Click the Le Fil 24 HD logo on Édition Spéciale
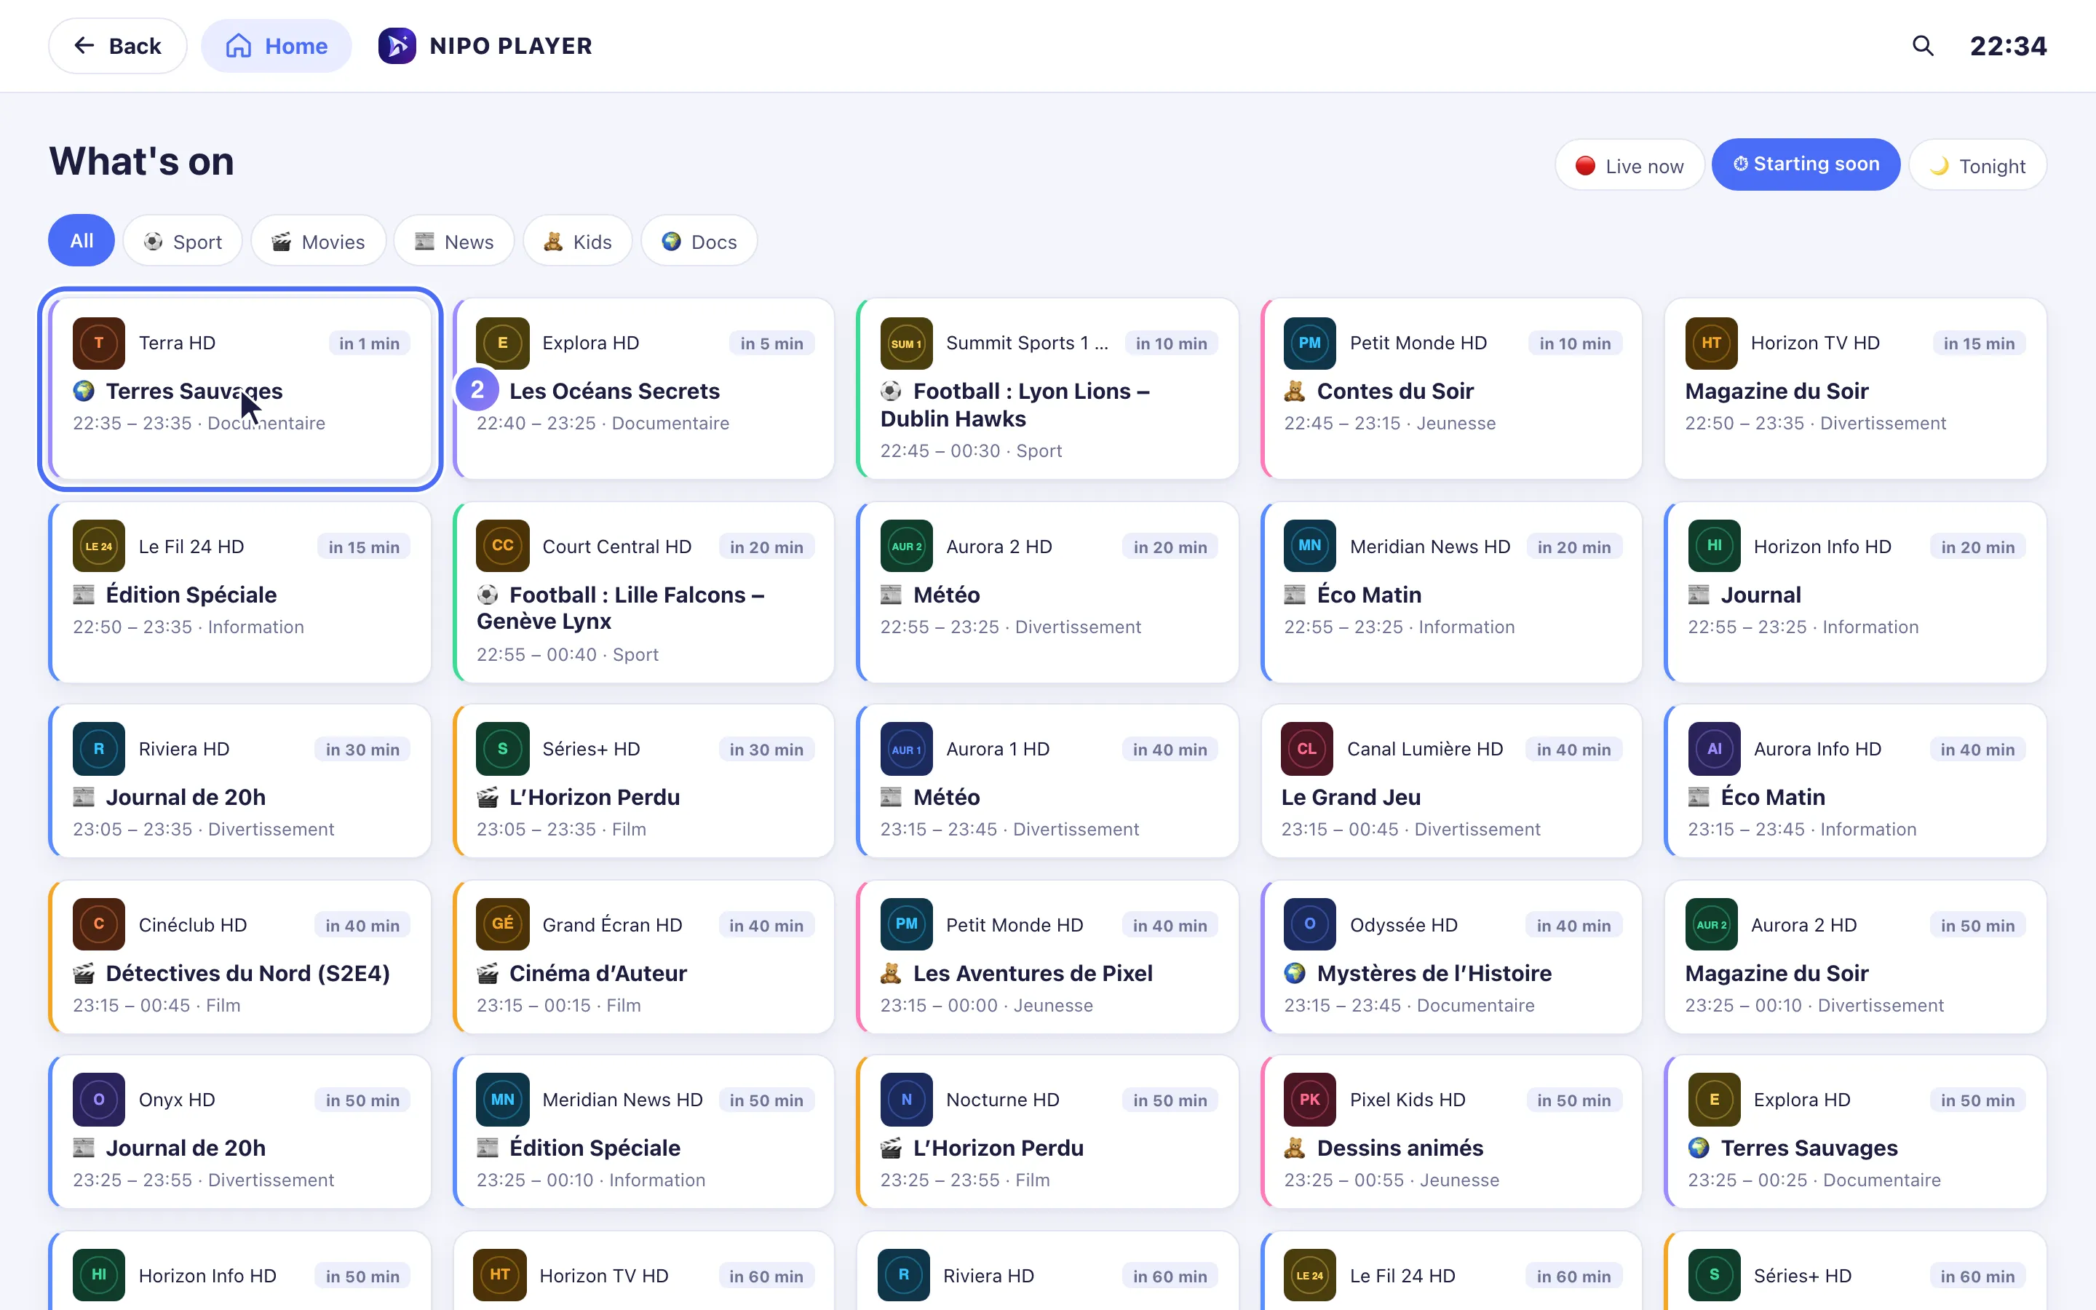The width and height of the screenshot is (2096, 1310). point(99,547)
